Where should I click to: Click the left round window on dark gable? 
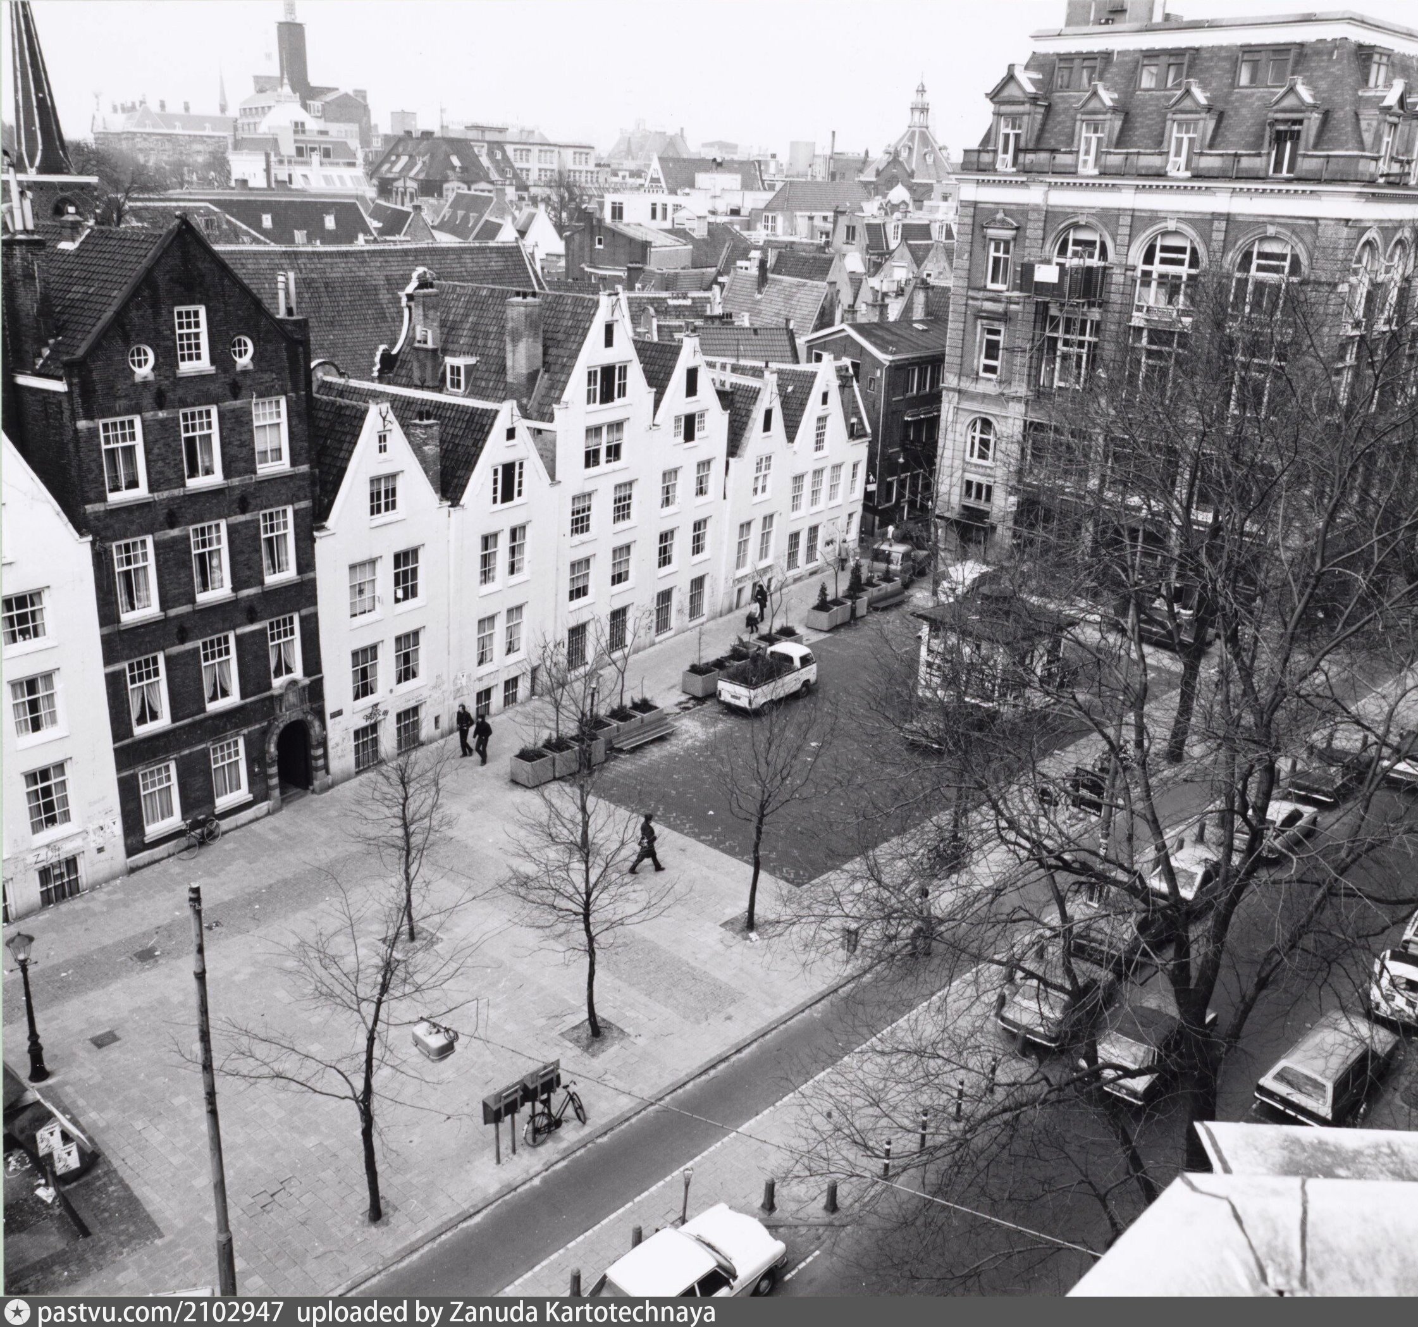point(141,357)
